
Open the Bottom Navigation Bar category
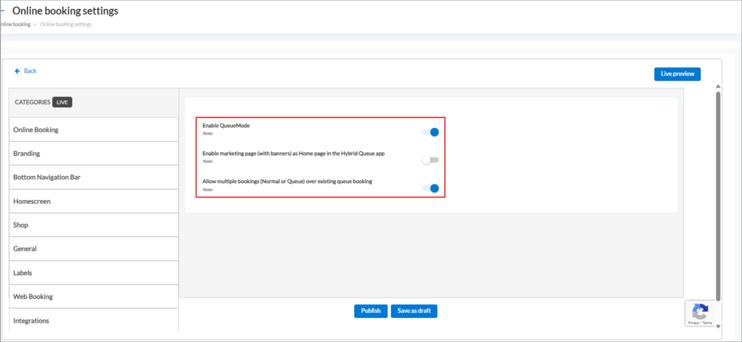coord(94,177)
